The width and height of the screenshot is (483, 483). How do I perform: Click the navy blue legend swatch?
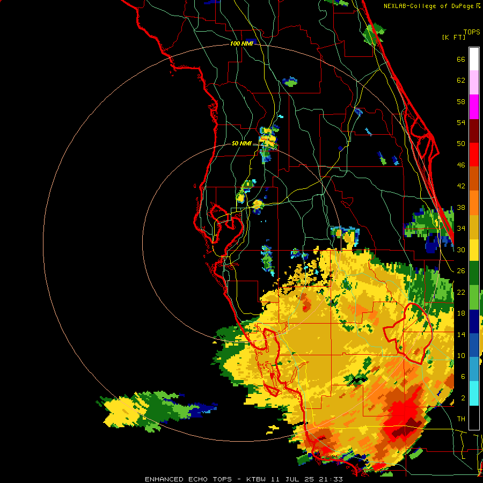click(474, 321)
